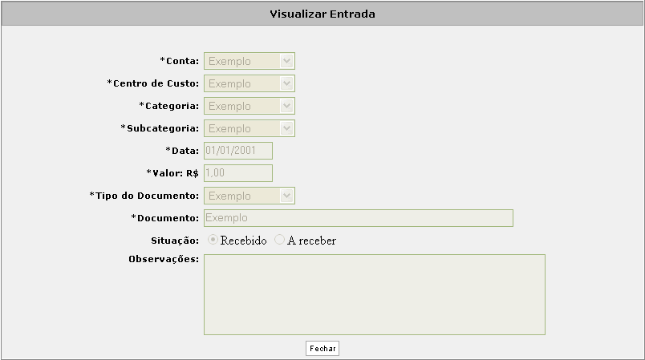Click the Fechar button
645x360 pixels.
pyautogui.click(x=322, y=349)
